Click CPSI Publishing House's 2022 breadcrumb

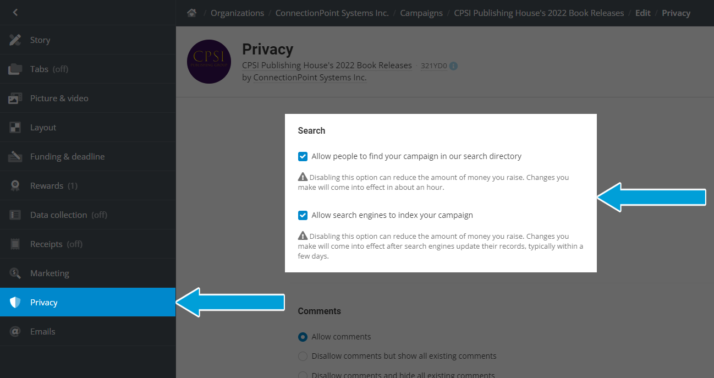tap(539, 13)
